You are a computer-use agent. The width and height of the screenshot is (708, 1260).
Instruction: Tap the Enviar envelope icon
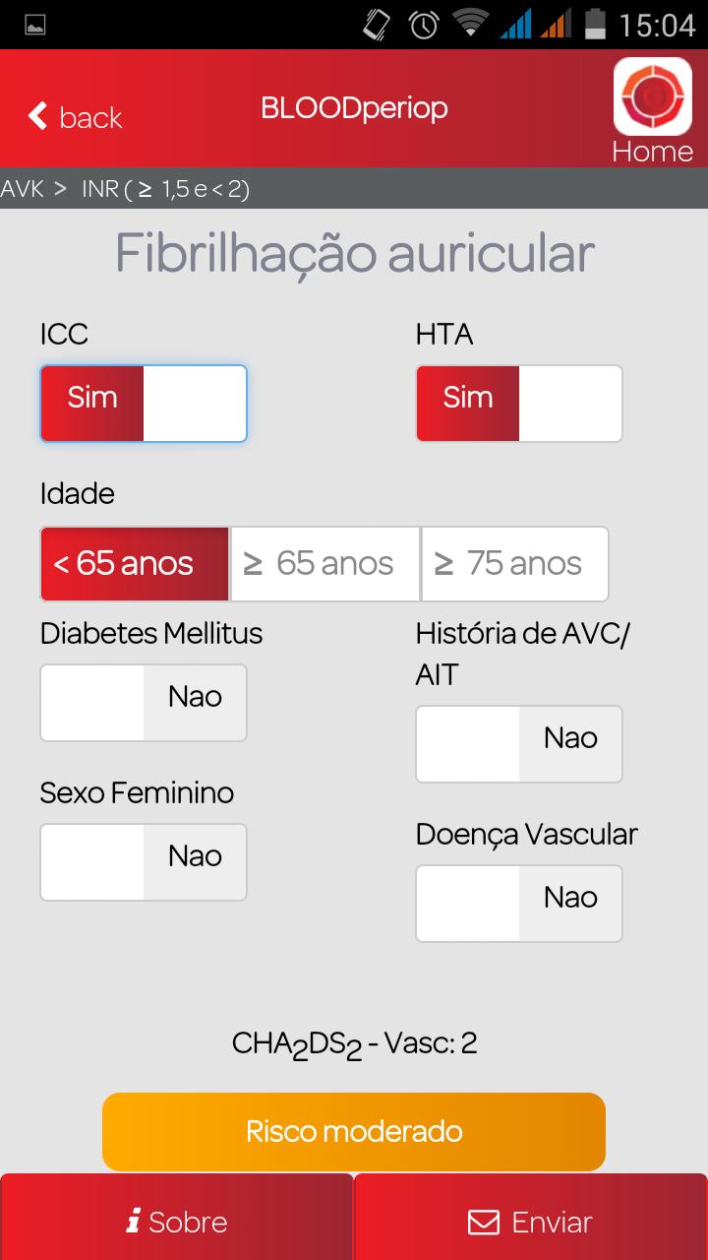point(483,1222)
